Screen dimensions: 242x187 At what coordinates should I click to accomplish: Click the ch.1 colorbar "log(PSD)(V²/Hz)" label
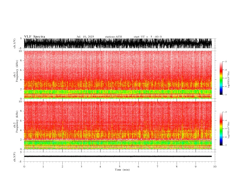(229, 80)
